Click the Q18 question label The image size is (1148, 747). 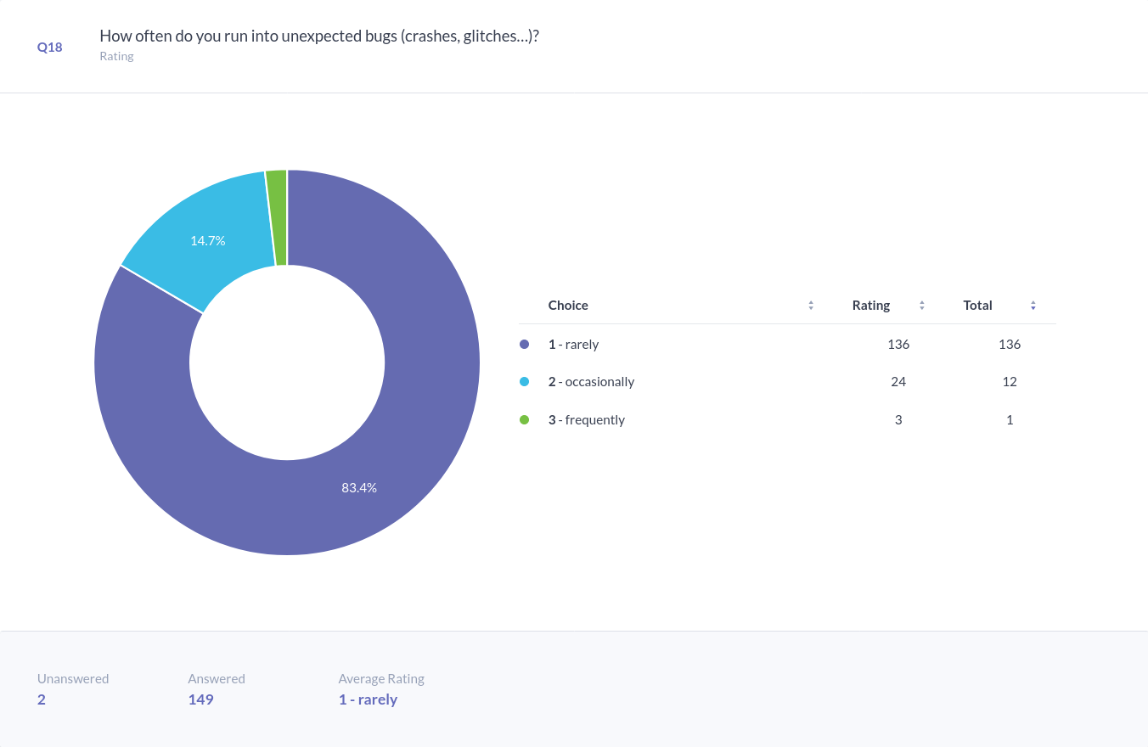(x=49, y=47)
